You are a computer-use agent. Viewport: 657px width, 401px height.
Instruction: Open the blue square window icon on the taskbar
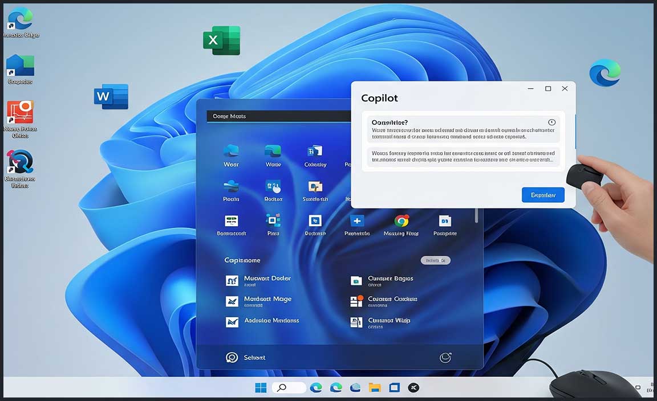pos(394,387)
